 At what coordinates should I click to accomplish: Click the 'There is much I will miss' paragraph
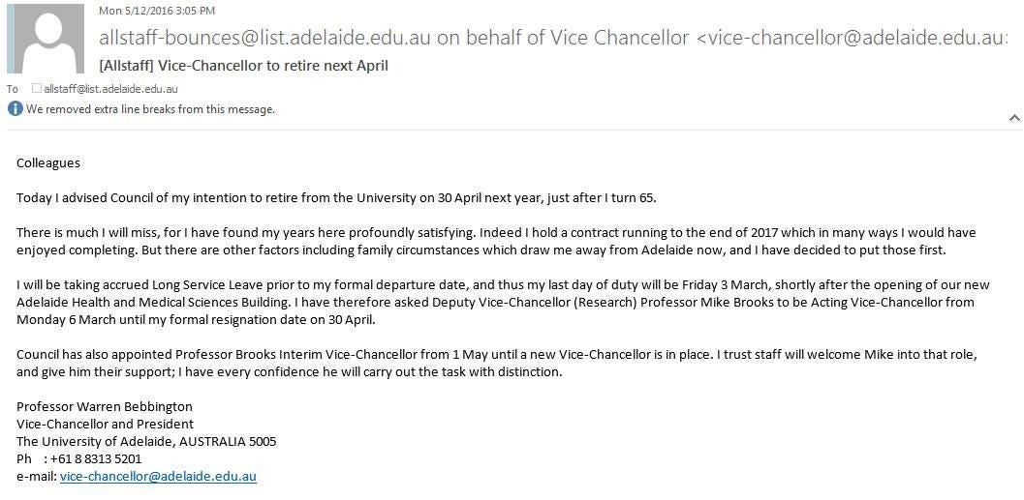click(496, 241)
